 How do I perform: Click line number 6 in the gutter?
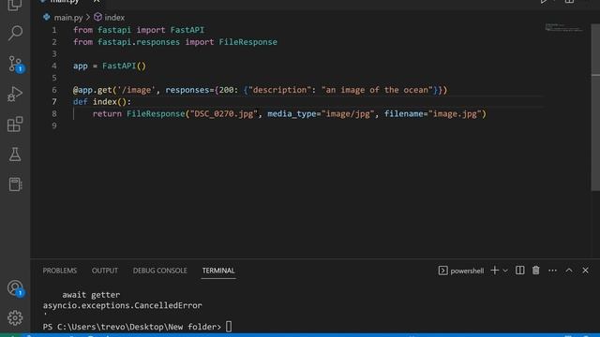pos(54,90)
